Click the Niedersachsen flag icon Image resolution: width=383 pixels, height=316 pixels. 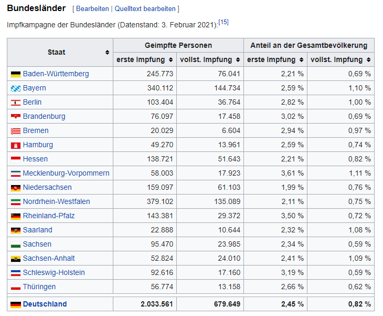tap(15, 188)
